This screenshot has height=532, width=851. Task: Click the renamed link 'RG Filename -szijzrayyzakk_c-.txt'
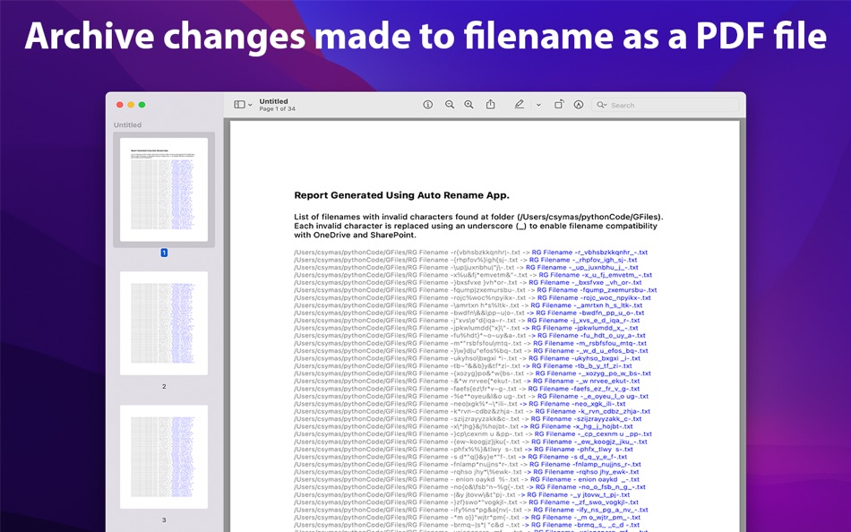(x=586, y=419)
